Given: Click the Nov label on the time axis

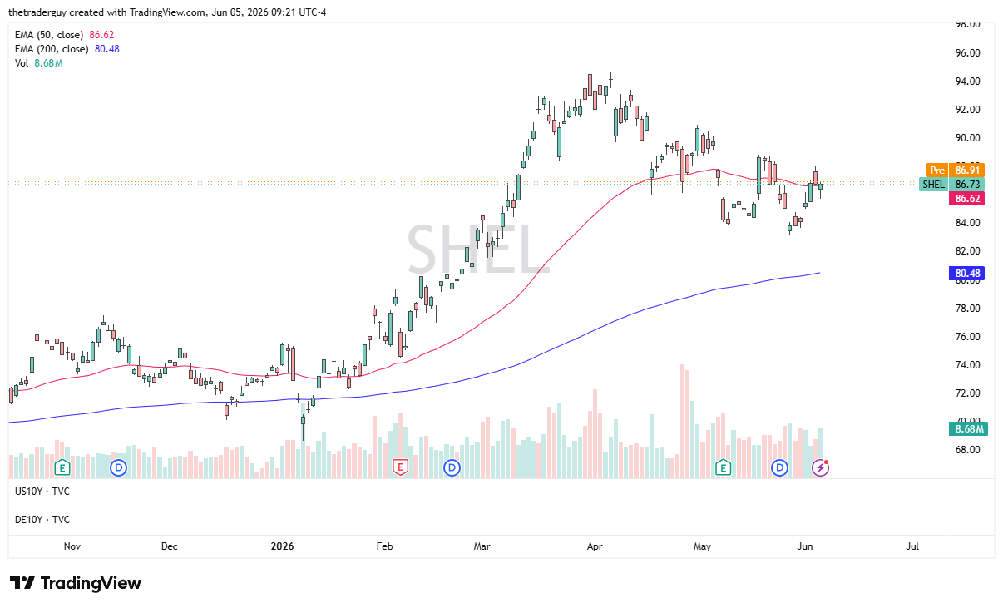Looking at the screenshot, I should (x=72, y=546).
